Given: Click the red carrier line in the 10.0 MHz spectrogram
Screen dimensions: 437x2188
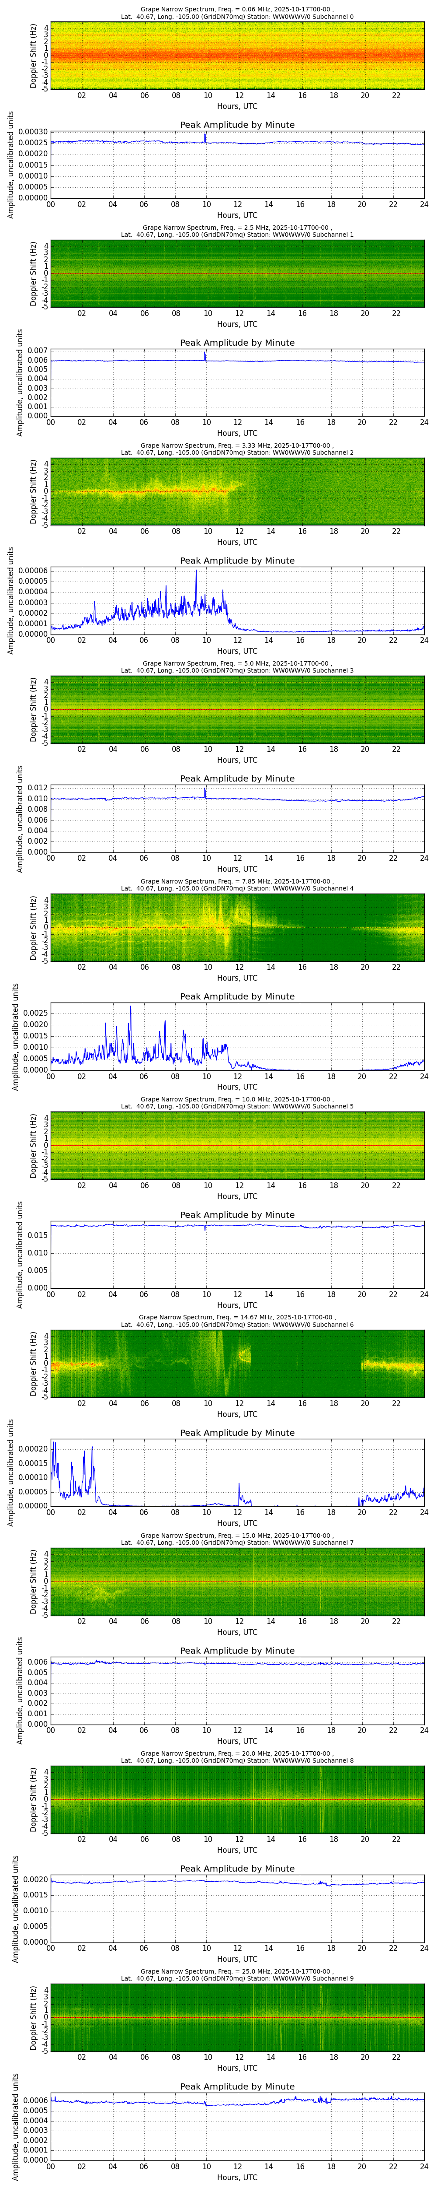Looking at the screenshot, I should click(x=237, y=1146).
